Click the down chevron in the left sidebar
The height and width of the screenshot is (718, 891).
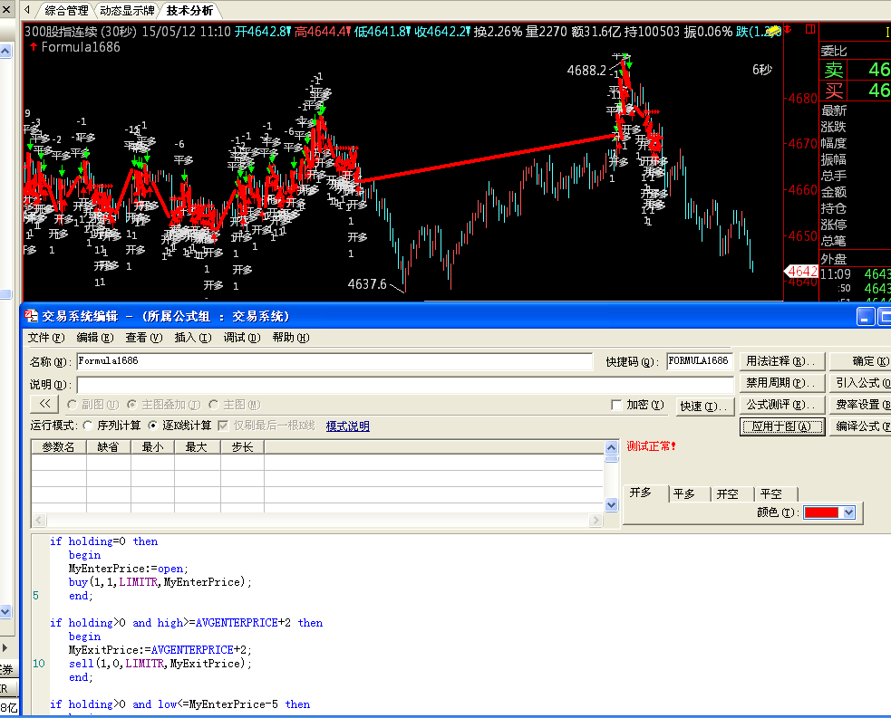pos(5,611)
